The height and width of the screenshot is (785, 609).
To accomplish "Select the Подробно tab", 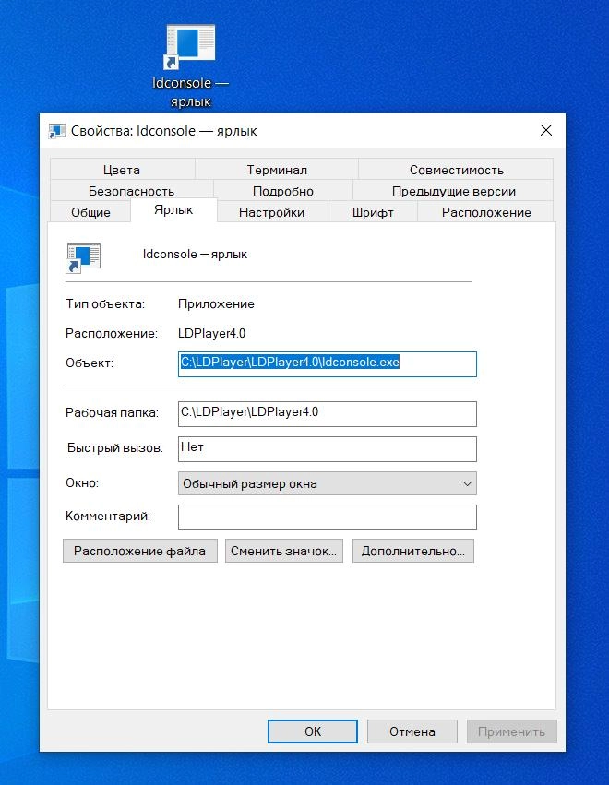I will 283,191.
